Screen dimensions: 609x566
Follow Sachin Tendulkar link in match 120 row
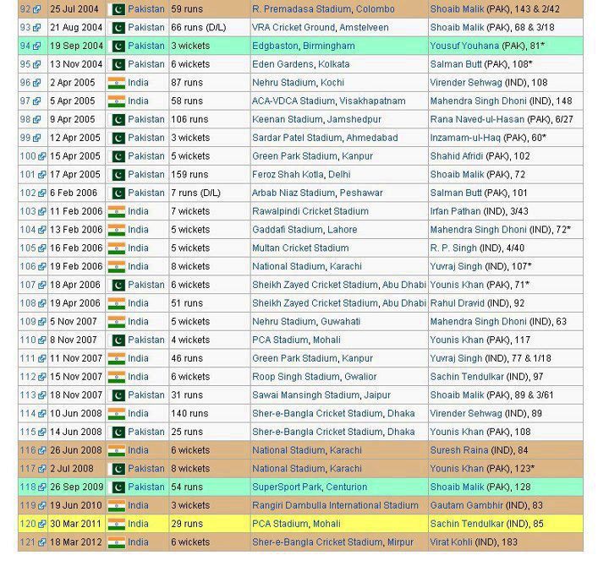click(x=467, y=524)
